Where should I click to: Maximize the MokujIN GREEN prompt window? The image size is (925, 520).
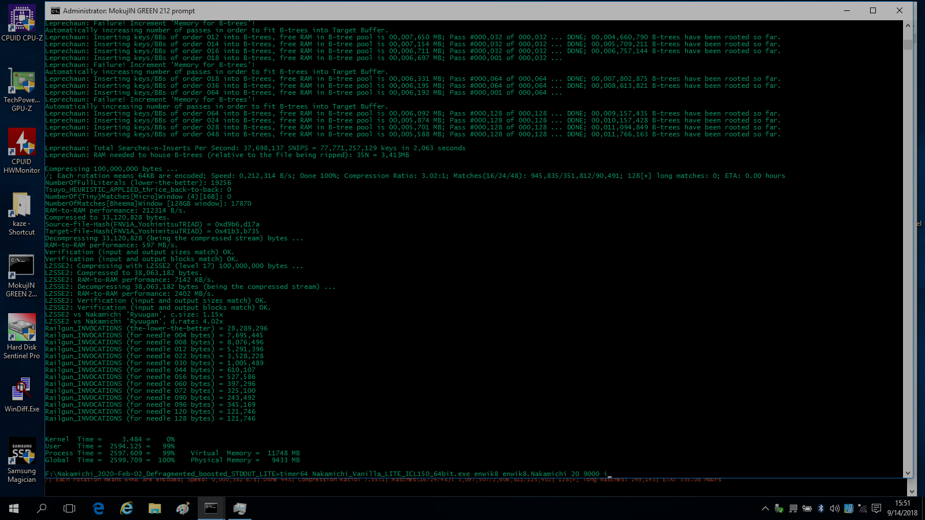tap(873, 10)
